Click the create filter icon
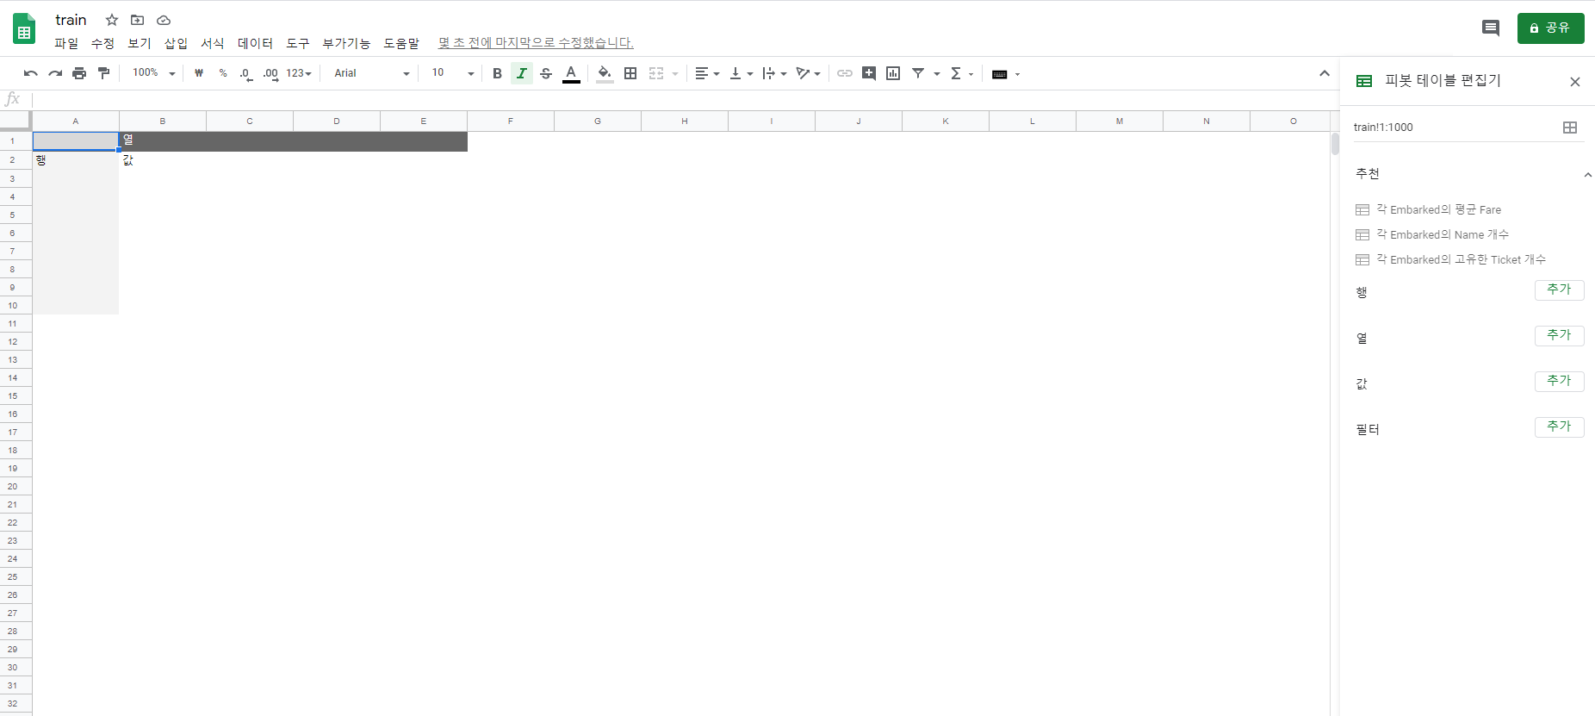Screen dimensions: 1595x716 tap(918, 73)
